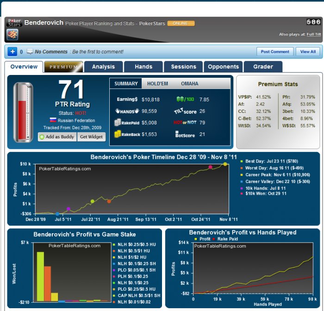Switch to the Hands tab
Image resolution: width=324 pixels, height=311 pixels.
point(143,67)
